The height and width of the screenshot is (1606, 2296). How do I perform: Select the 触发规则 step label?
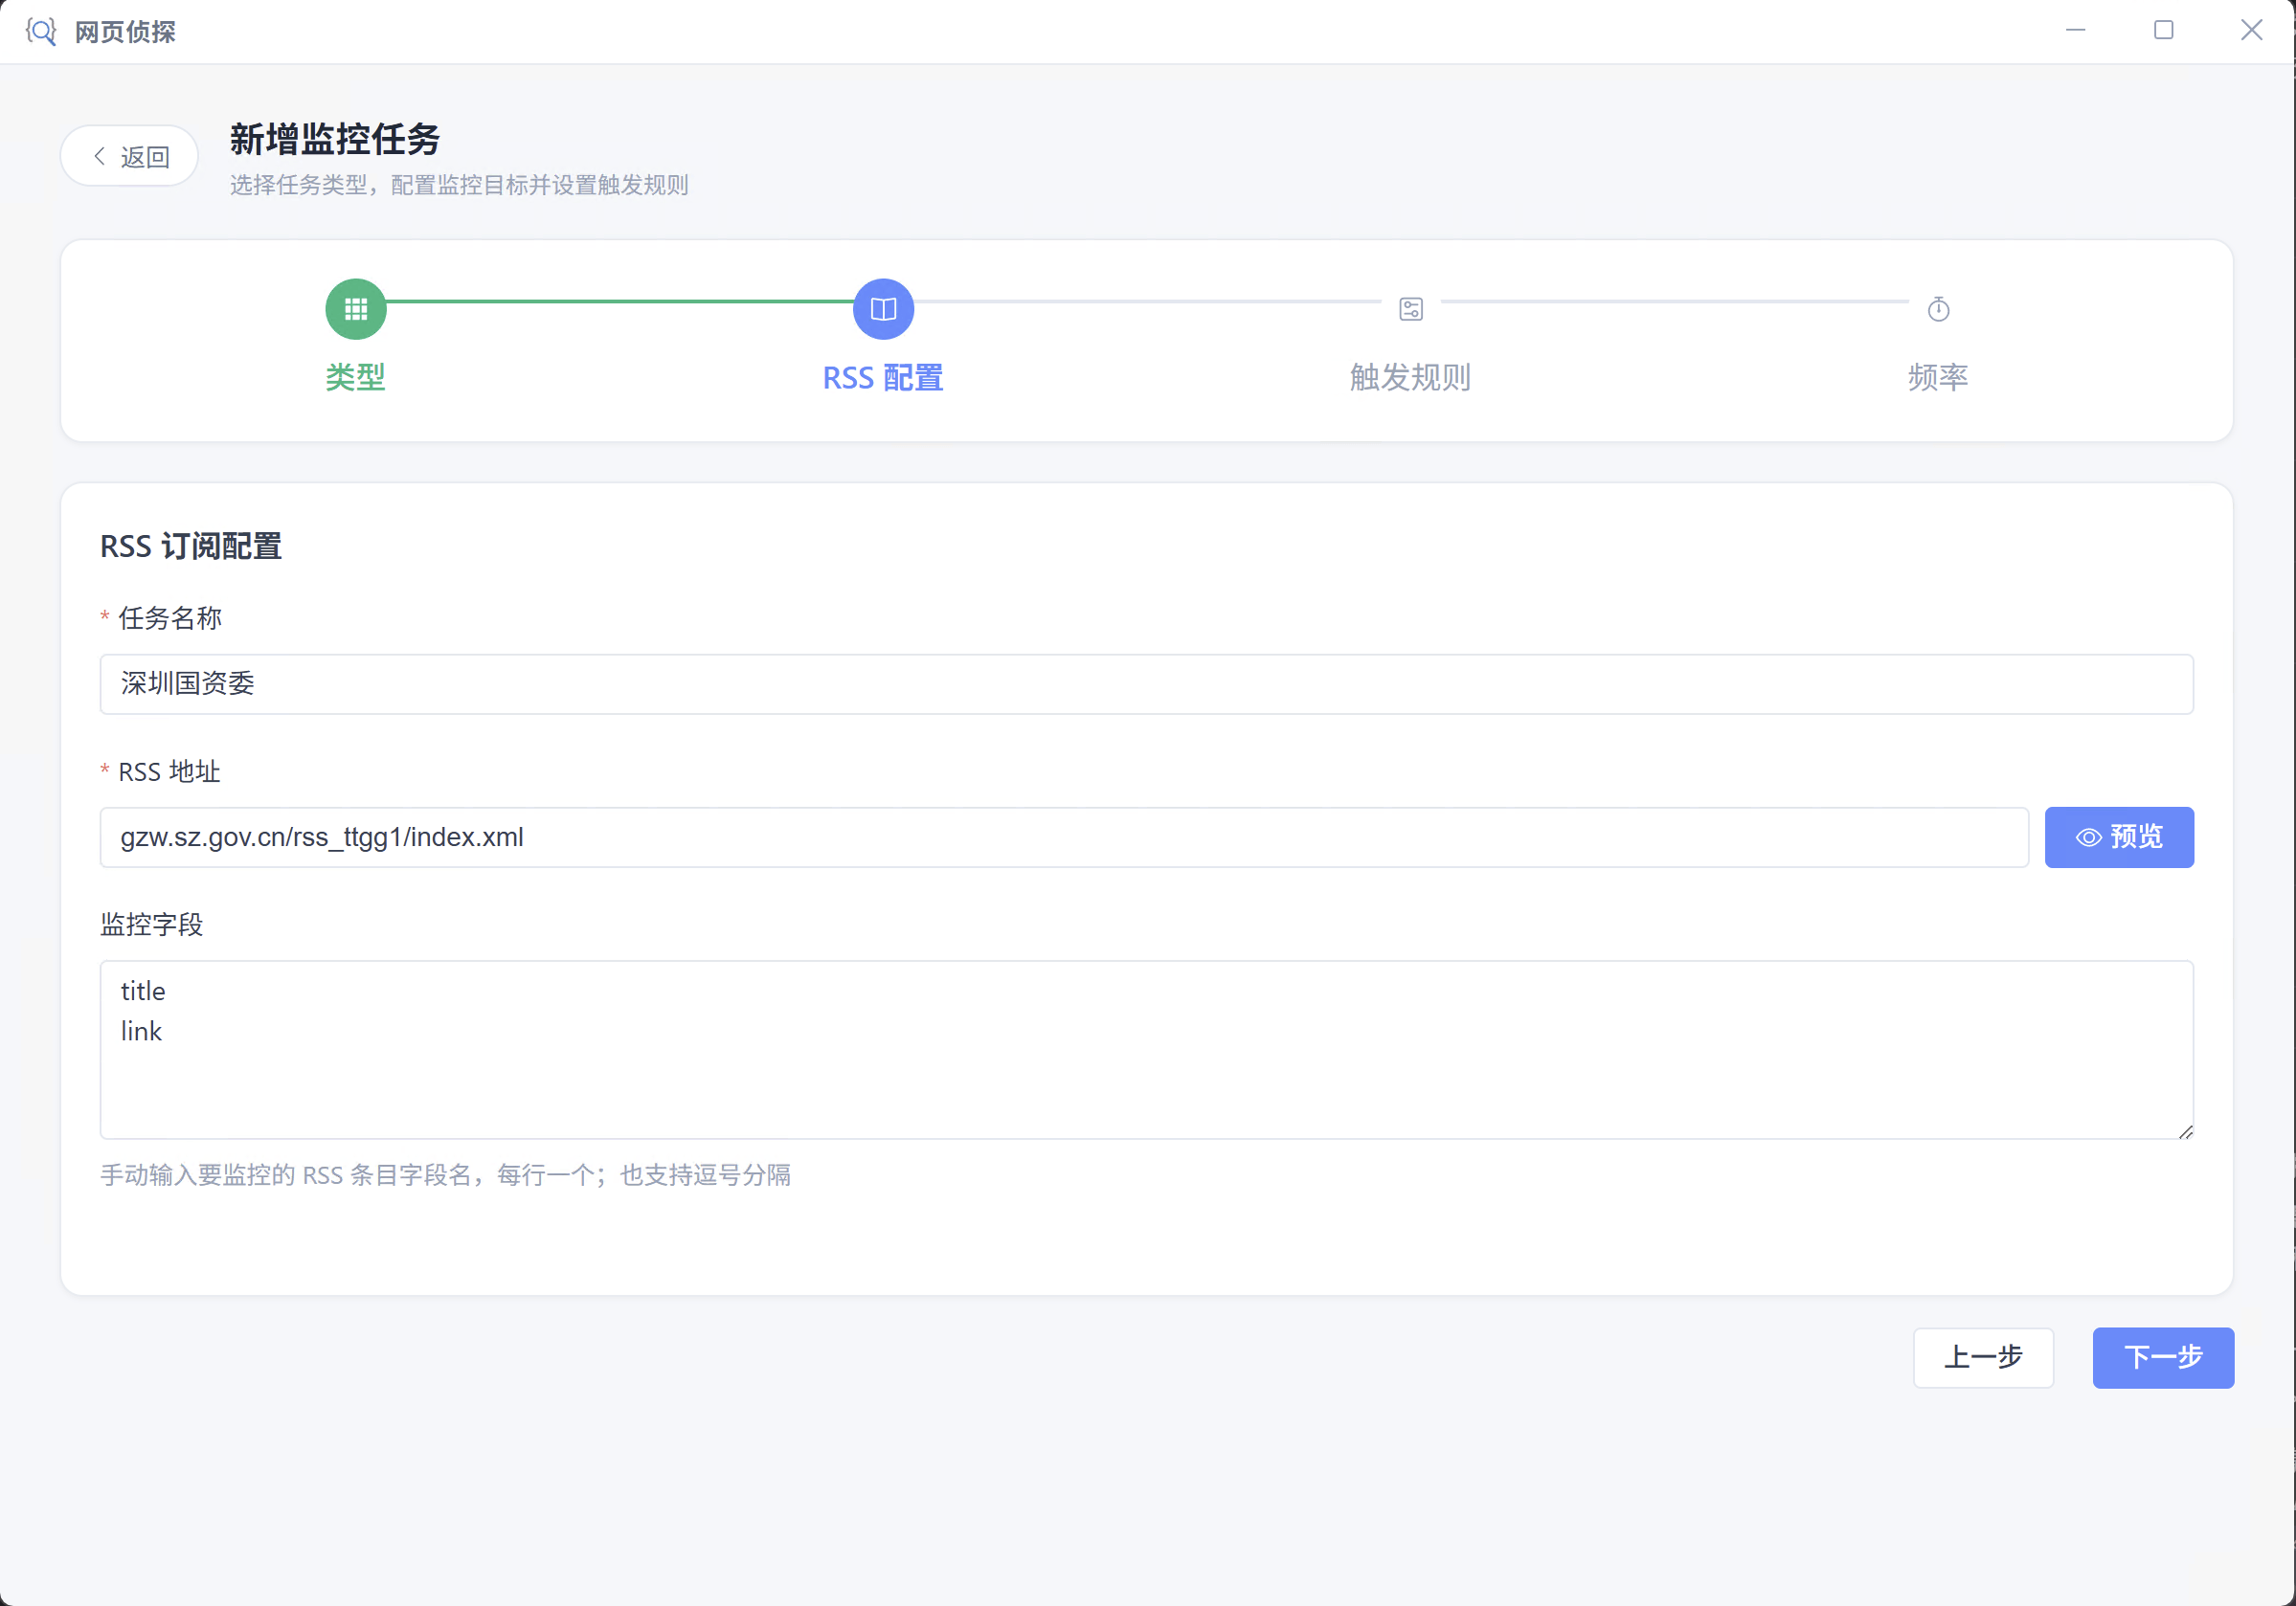(1410, 378)
